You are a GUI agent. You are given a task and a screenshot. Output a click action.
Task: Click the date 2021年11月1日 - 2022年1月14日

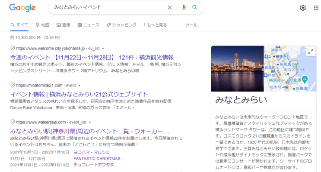[x=40, y=165]
